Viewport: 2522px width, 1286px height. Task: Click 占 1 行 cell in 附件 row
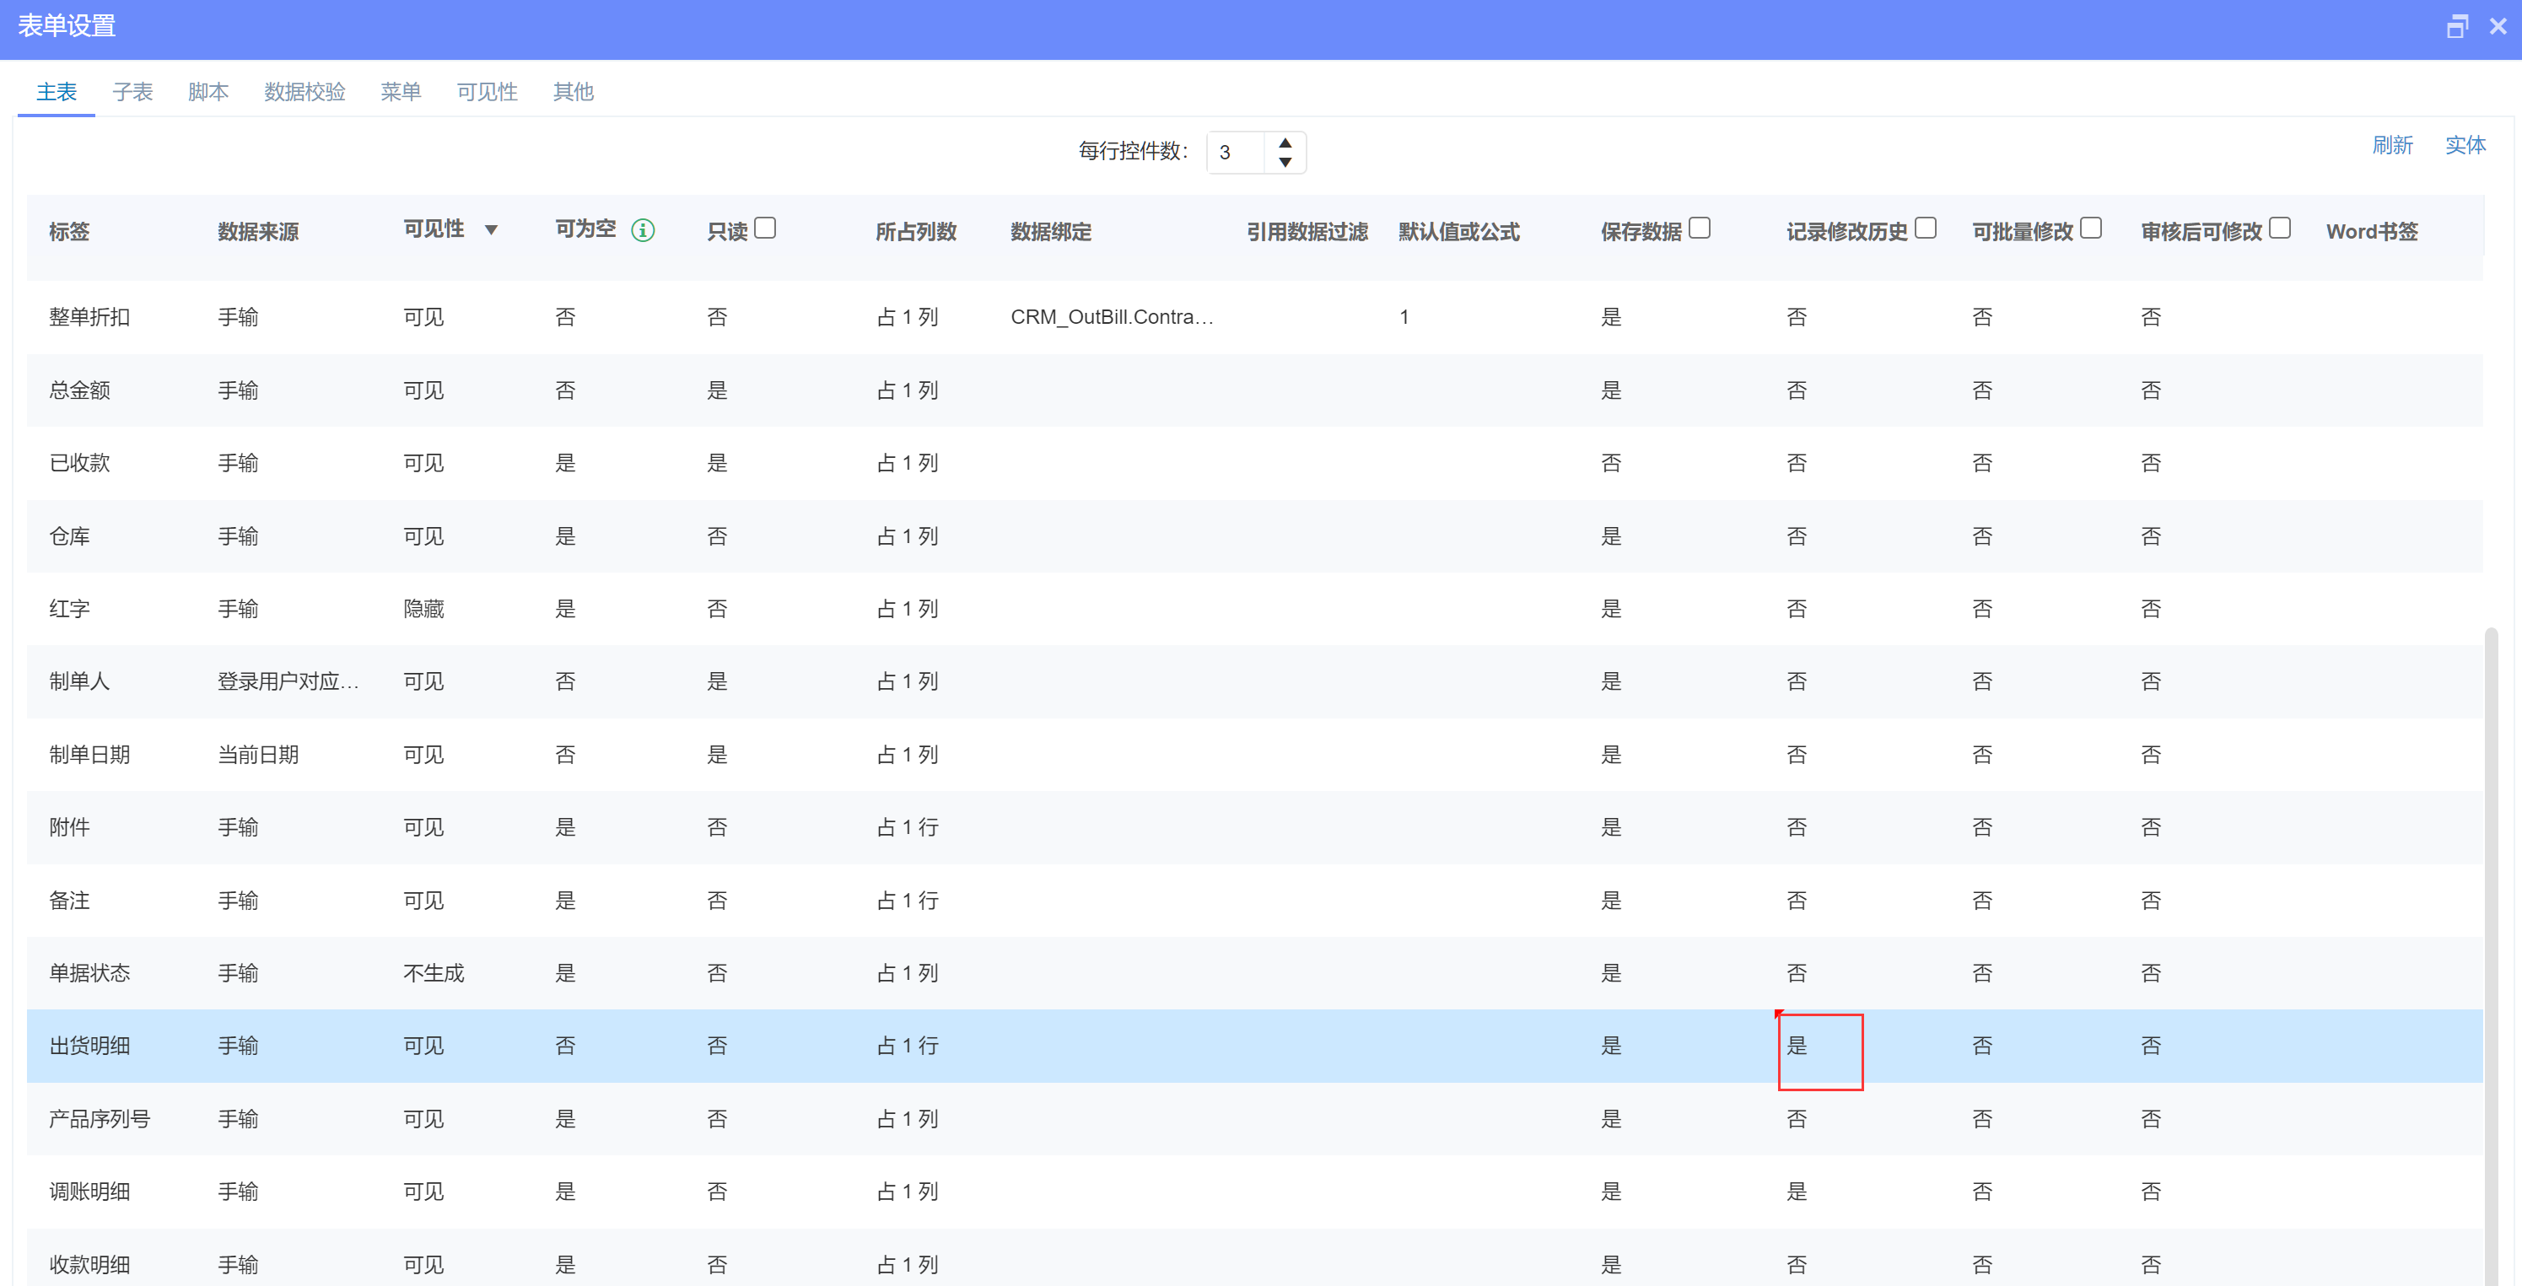point(908,827)
